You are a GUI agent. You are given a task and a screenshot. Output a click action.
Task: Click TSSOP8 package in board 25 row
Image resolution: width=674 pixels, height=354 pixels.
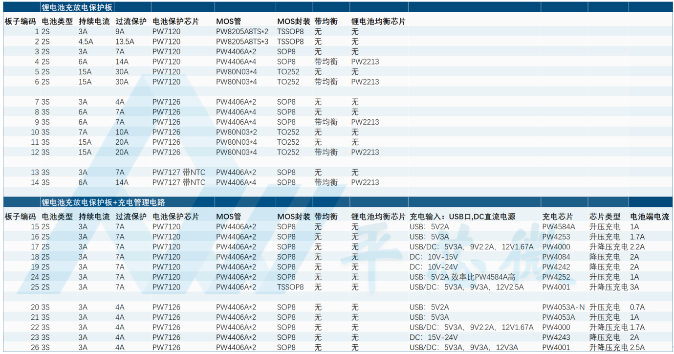(290, 287)
